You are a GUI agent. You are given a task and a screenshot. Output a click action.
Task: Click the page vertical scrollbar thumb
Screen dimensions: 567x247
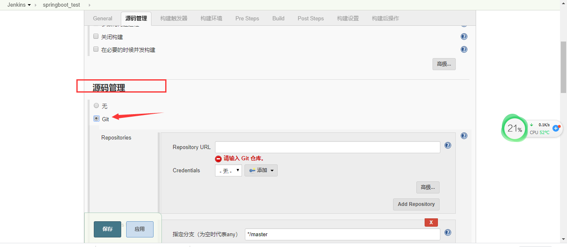point(563,67)
